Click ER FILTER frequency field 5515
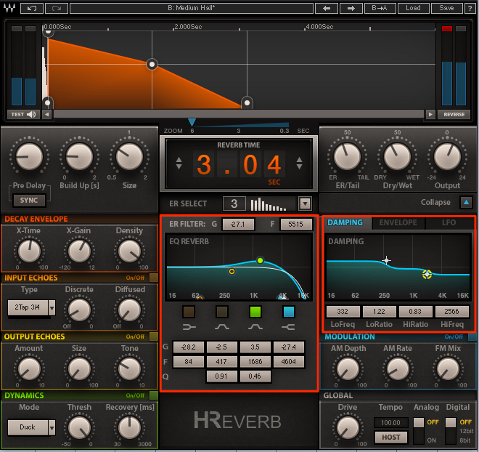Viewport: 479px width, 452px height. [295, 224]
